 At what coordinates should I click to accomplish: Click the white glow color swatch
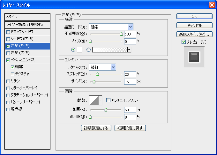pyautogui.click(x=79, y=50)
